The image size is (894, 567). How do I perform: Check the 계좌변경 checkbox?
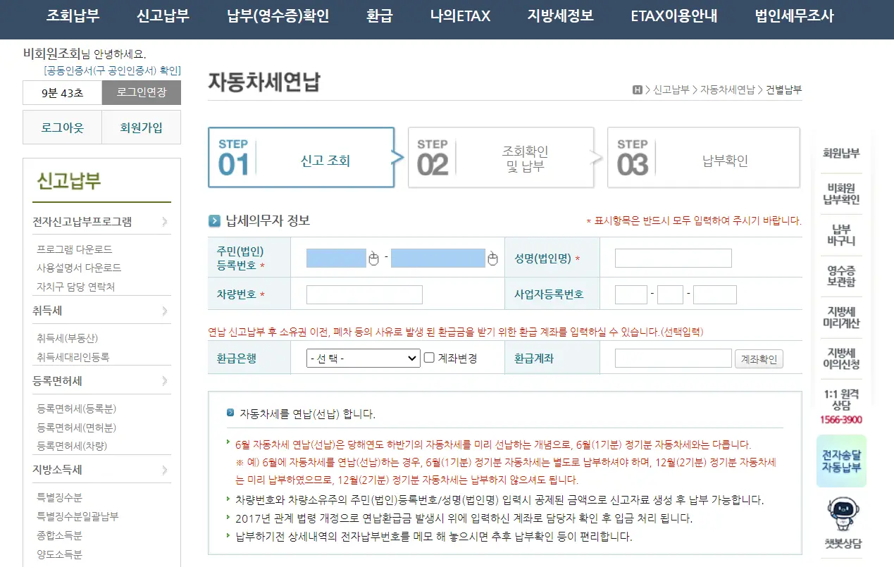click(428, 358)
